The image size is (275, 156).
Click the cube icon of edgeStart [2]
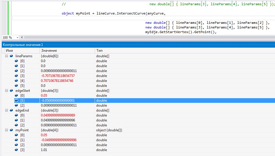16,105
